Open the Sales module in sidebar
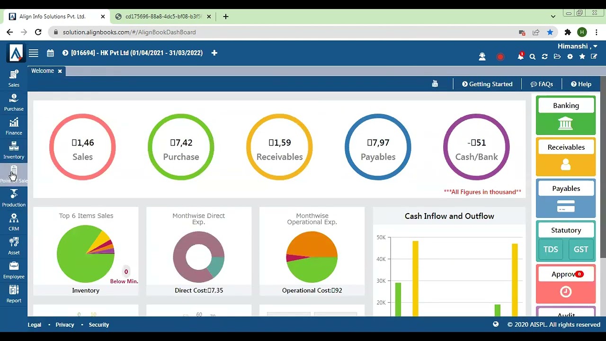The height and width of the screenshot is (341, 606). coord(14,79)
